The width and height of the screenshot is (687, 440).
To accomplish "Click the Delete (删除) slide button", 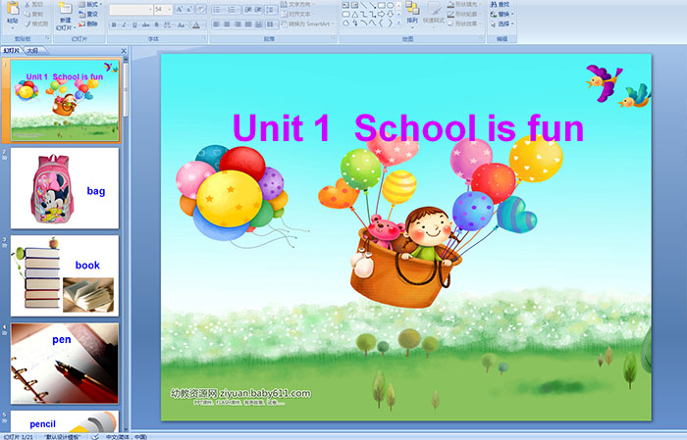I will click(88, 24).
